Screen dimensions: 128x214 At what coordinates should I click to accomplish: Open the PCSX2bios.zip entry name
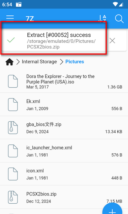(41, 194)
